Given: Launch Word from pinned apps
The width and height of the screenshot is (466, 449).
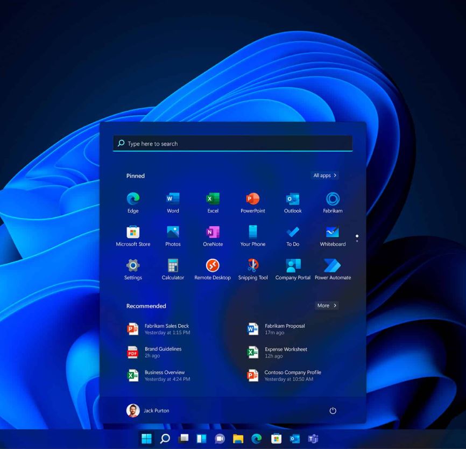Looking at the screenshot, I should point(173,200).
